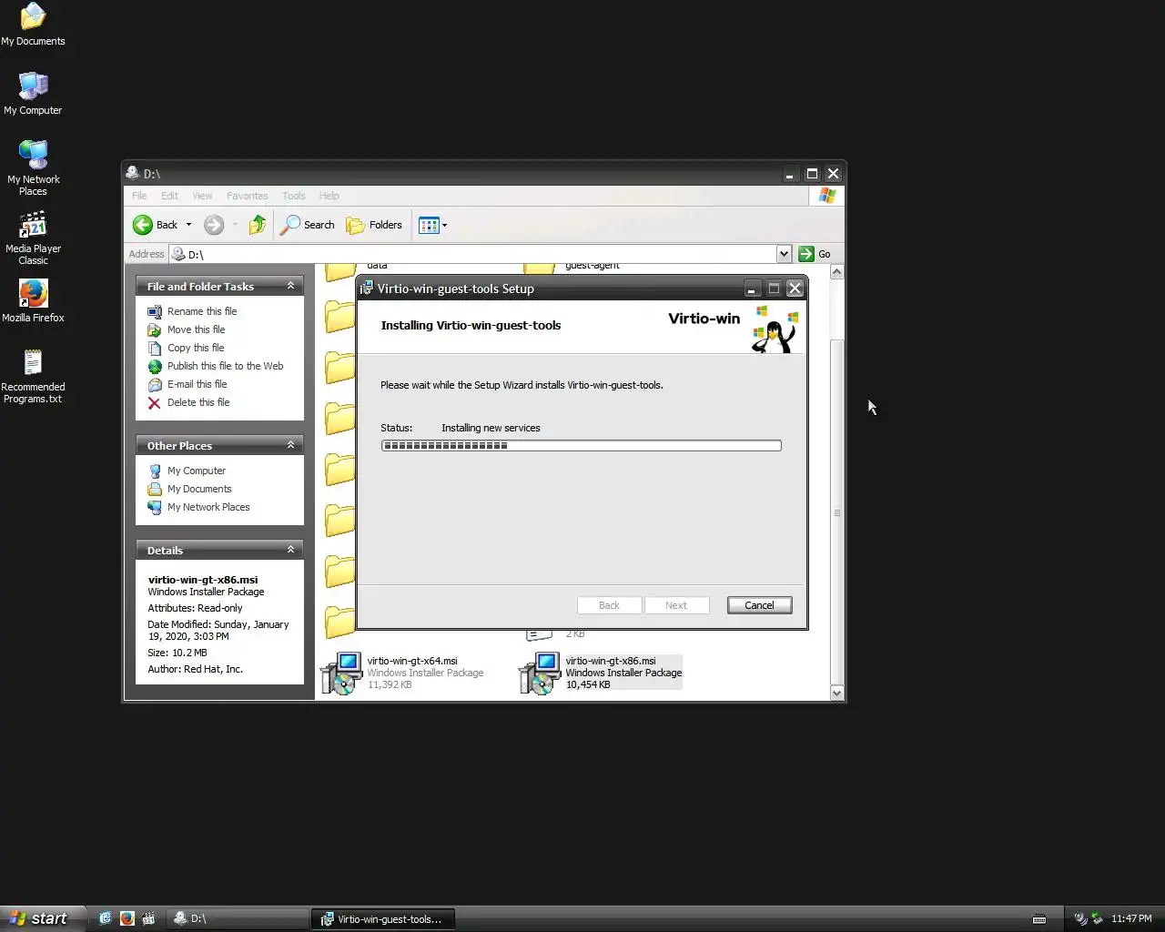Click the Explorer vertical scrollbar thumb
The image size is (1165, 932).
pos(837,513)
